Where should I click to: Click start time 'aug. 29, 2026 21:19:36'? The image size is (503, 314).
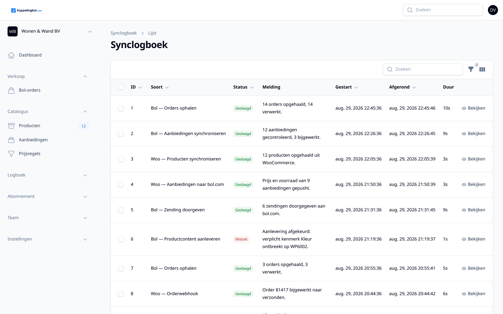coord(358,239)
